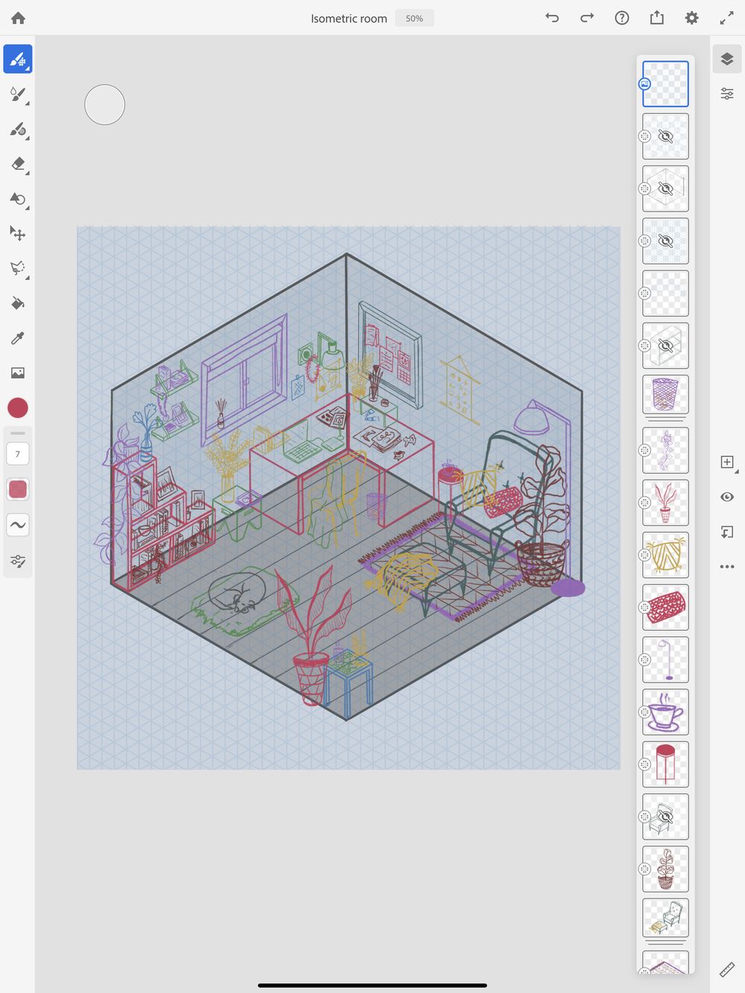Toggle the layer visibility eye in right taskbar
The height and width of the screenshot is (993, 745).
tap(727, 497)
